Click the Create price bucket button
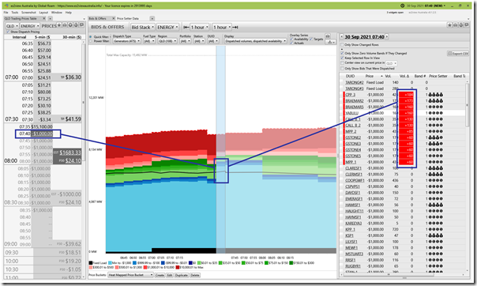Viewport: 477px width, 286px height. tap(160, 275)
